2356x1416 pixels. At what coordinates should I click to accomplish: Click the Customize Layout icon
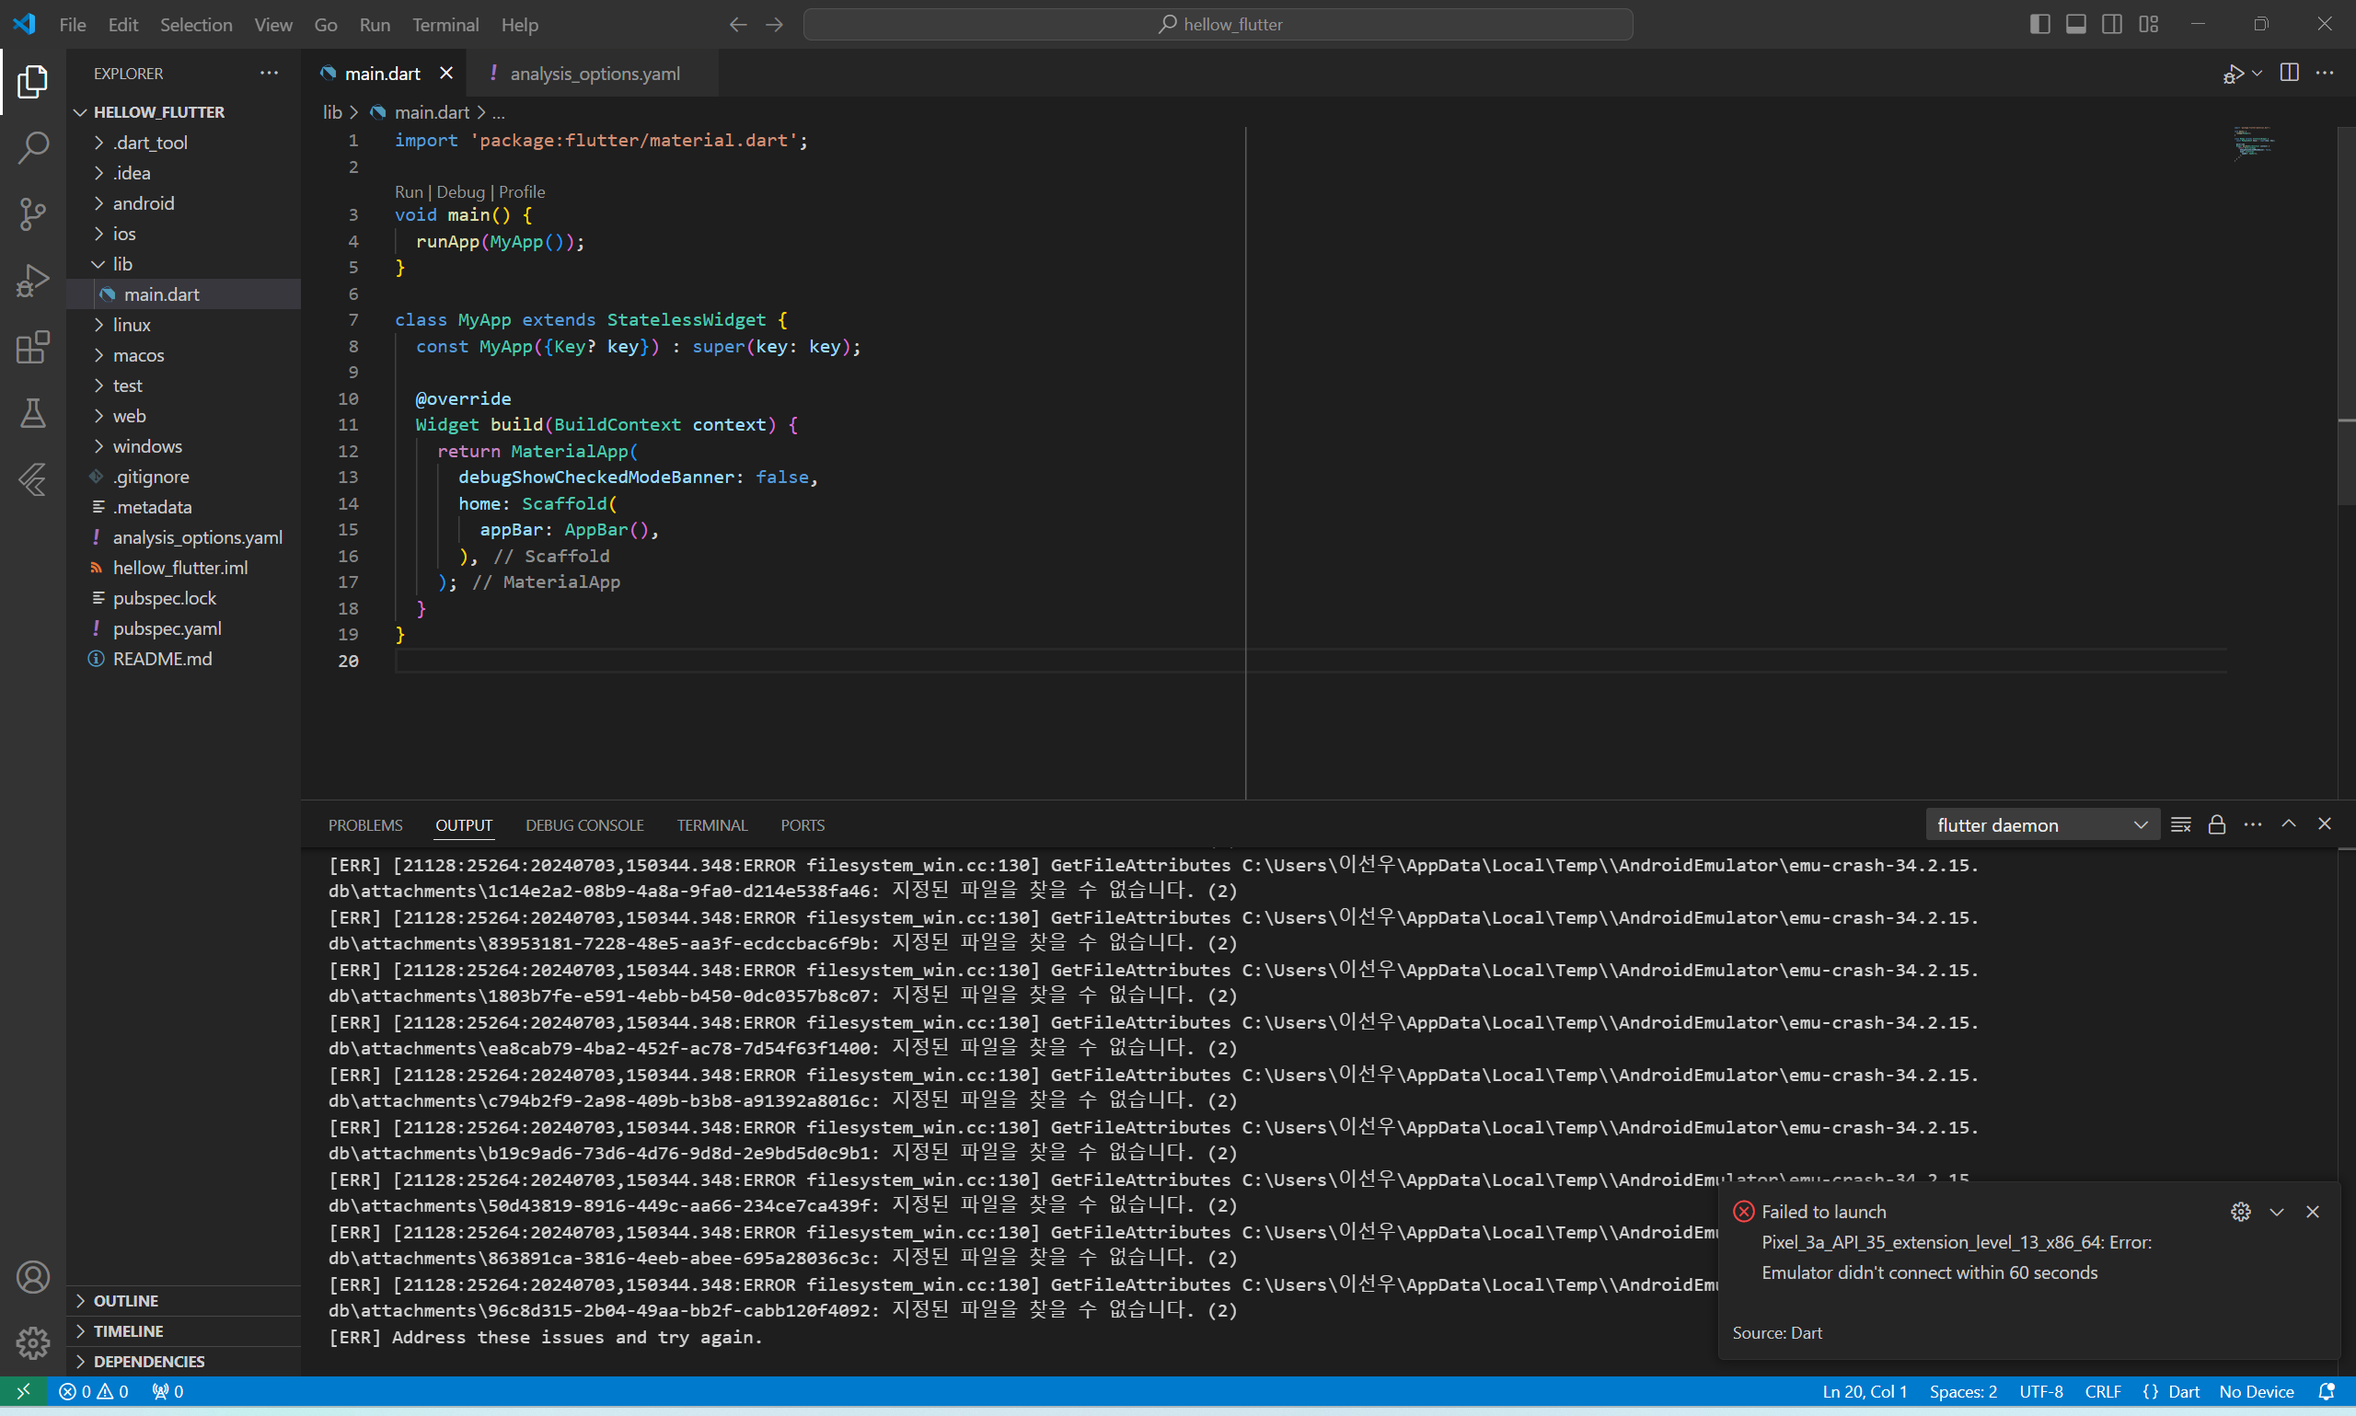click(x=2148, y=24)
